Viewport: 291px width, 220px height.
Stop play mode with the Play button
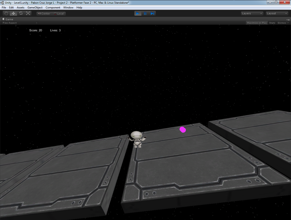tap(138, 13)
